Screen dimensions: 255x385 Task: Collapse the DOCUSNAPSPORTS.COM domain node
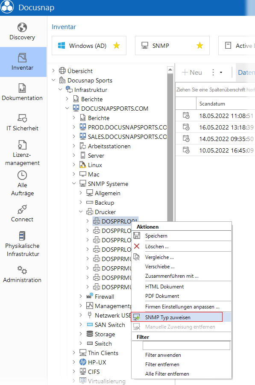tap(67, 108)
